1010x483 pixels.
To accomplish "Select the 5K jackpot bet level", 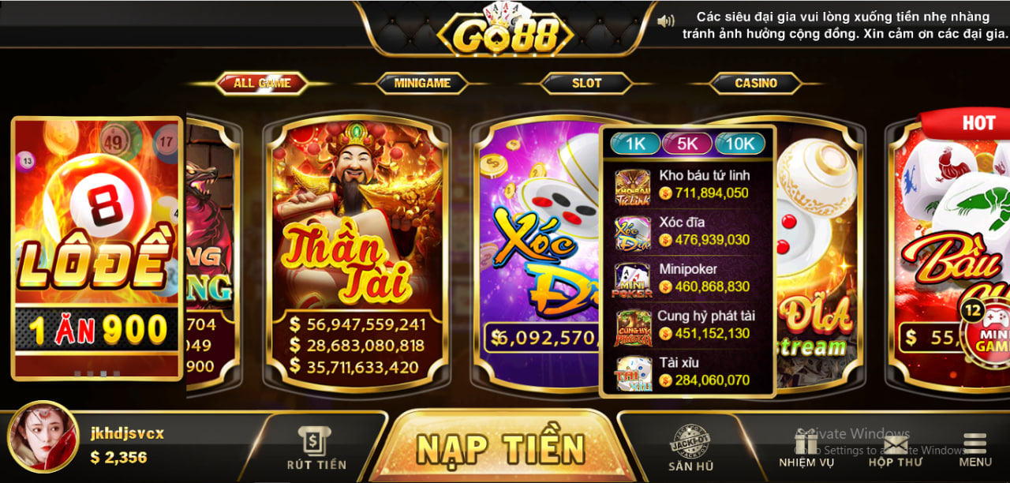I will [687, 144].
